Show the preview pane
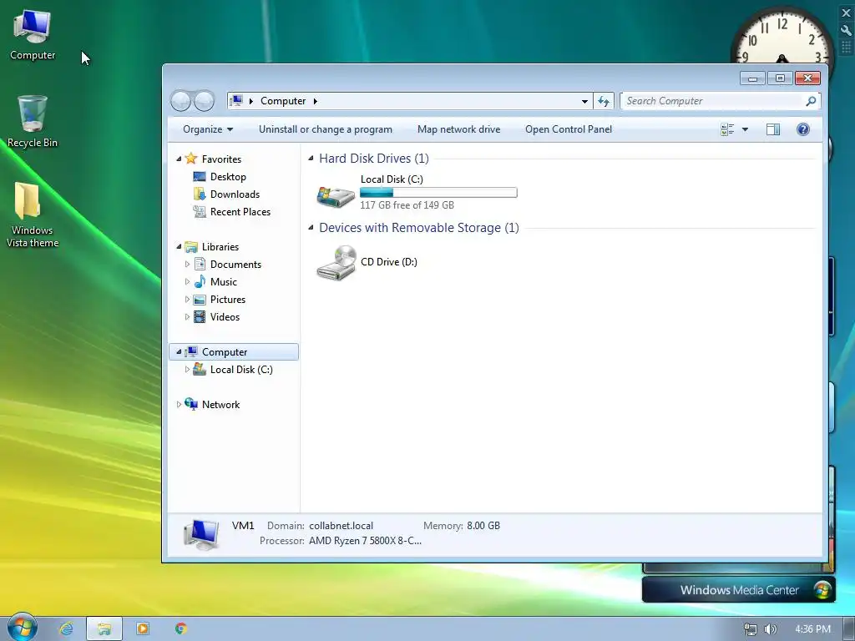855x641 pixels. [773, 129]
